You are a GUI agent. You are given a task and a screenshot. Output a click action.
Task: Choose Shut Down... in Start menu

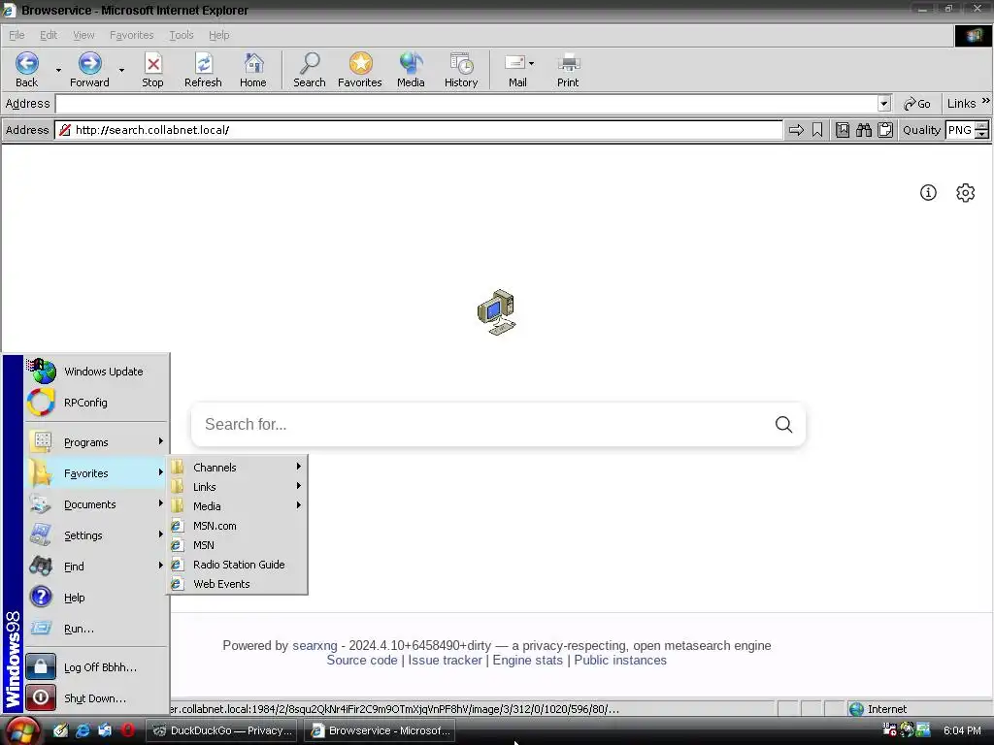[x=96, y=698]
